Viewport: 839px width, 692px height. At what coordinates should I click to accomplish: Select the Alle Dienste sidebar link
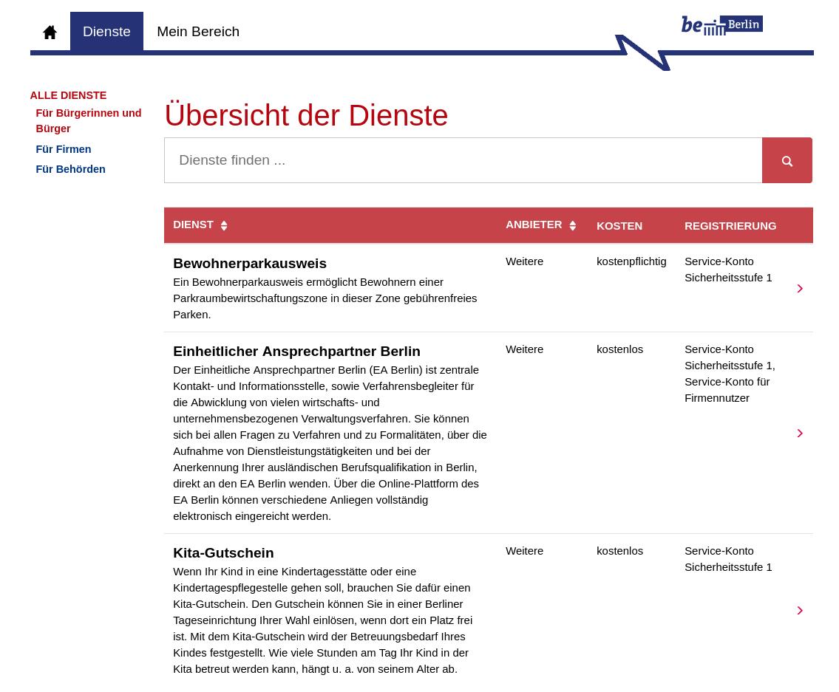tap(68, 95)
